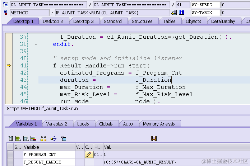Click the icon with two down arrows over boxes
Viewport: 250px width, 166px height.
[43, 138]
